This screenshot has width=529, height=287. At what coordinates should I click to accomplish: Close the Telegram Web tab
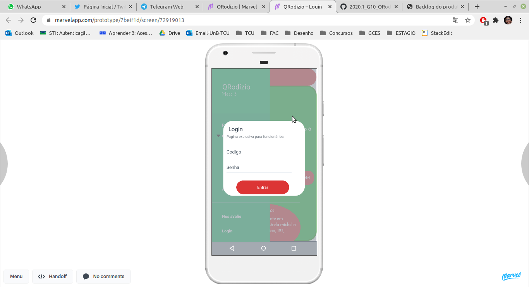coord(197,7)
